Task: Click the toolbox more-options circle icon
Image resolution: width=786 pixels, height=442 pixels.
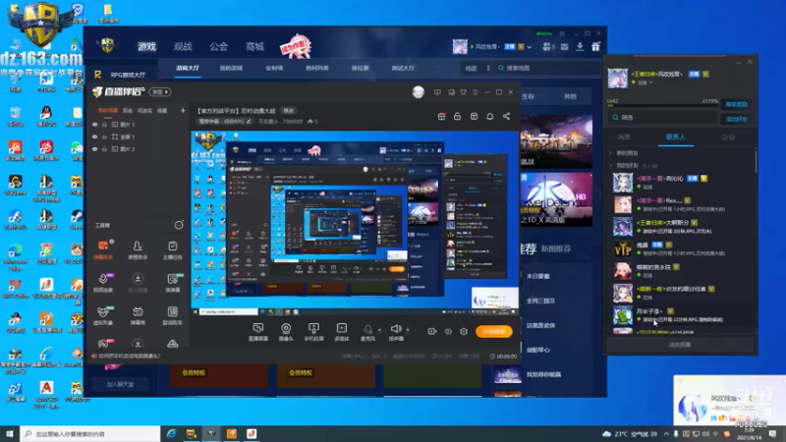Action: (179, 226)
